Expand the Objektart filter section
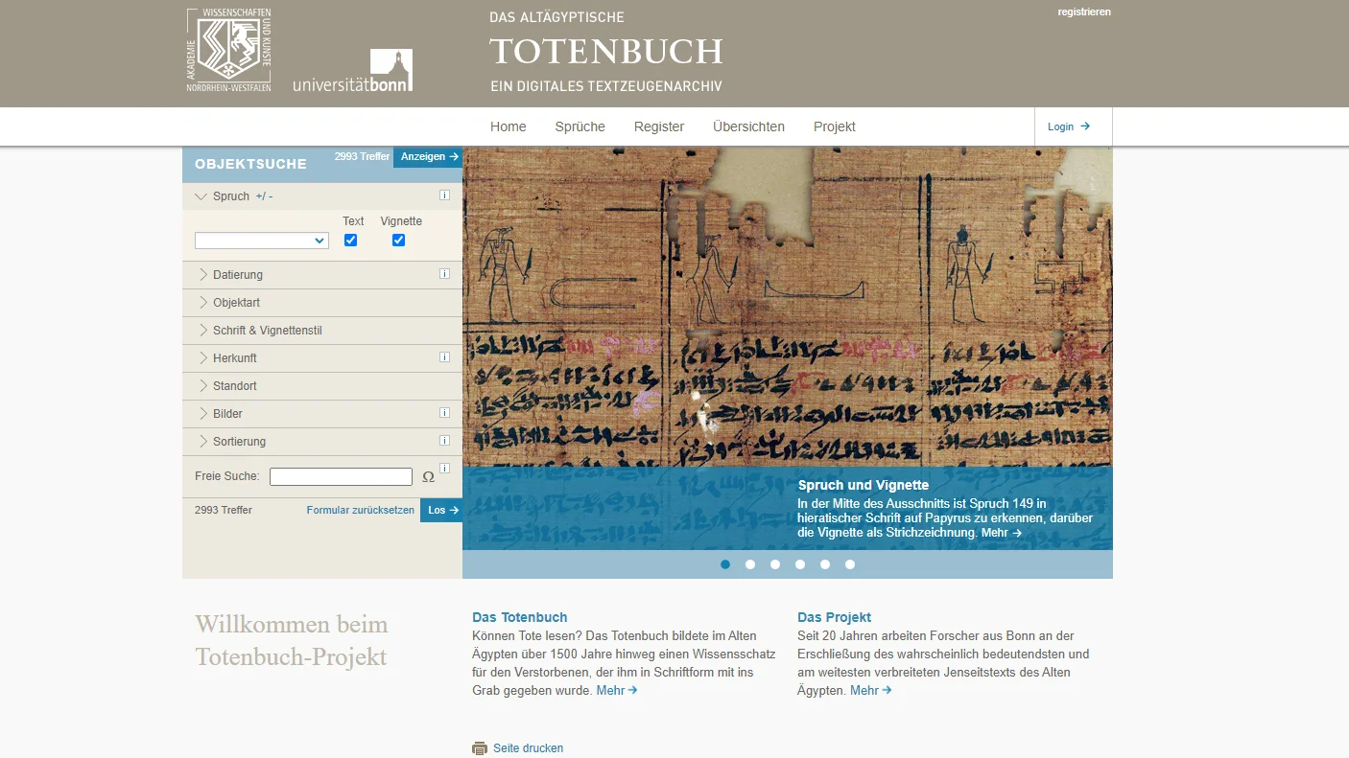 236,303
